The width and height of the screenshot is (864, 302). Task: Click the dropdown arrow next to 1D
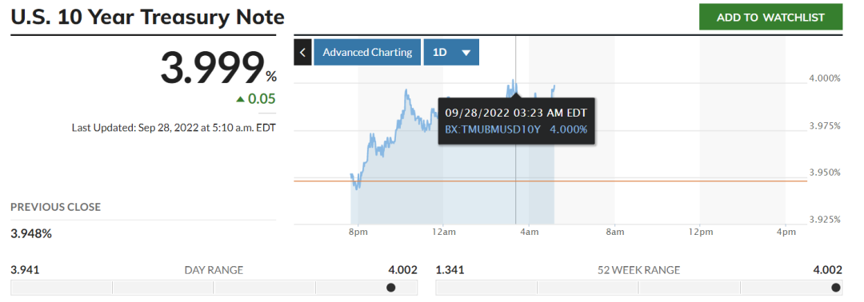tap(466, 54)
